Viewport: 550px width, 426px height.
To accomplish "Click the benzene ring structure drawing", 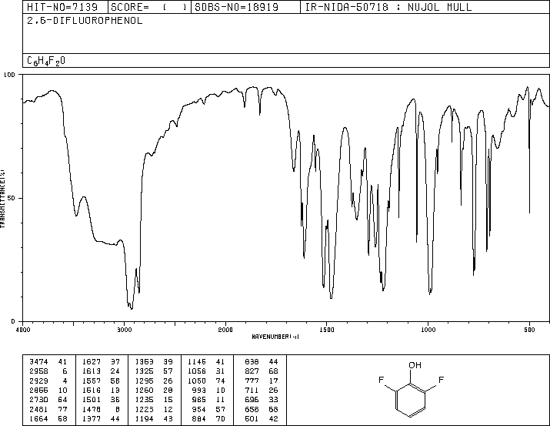I will (x=411, y=401).
